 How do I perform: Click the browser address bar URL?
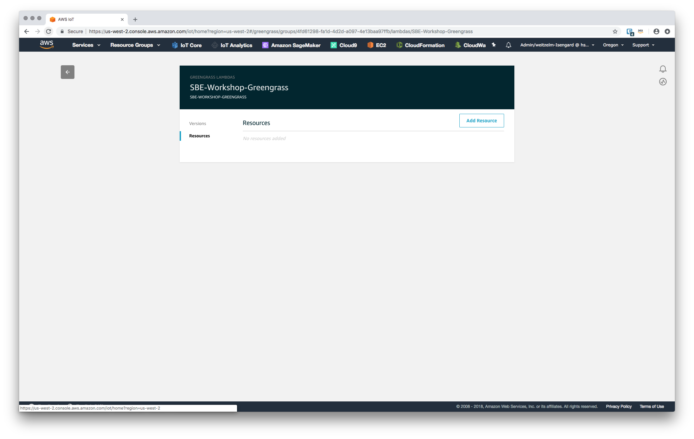[281, 31]
